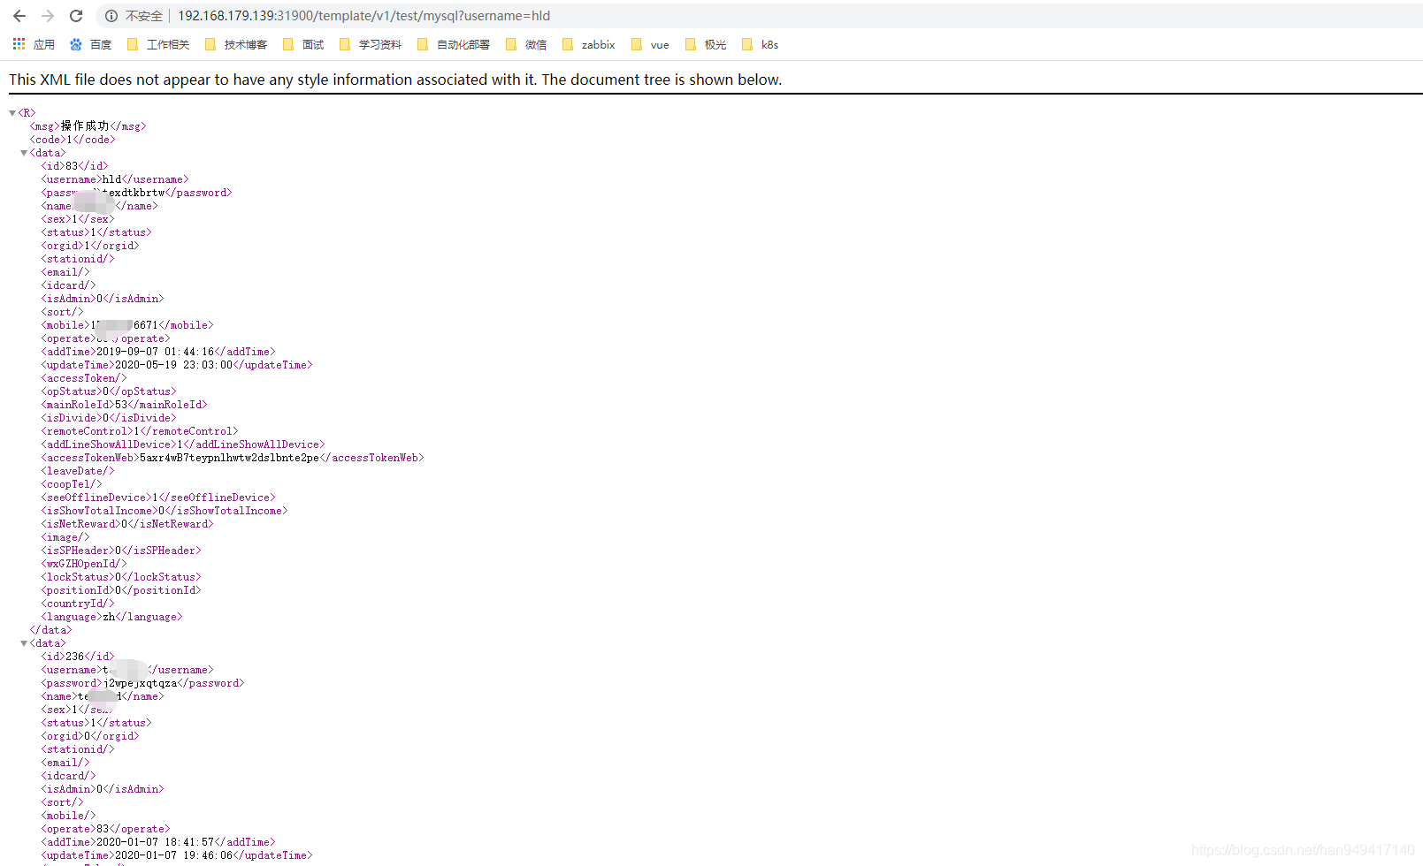Open the Apps grid icon in bookmarks bar

19,44
